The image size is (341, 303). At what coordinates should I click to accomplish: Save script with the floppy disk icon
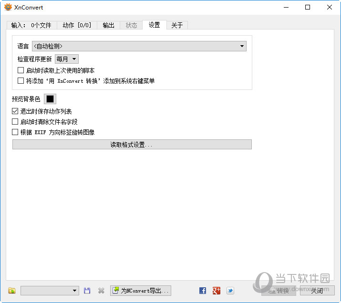click(87, 291)
